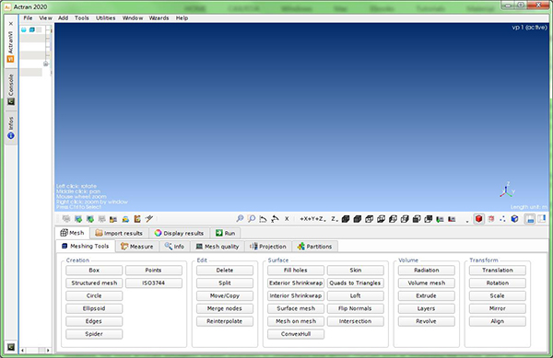
Task: Select the Partitions sub-tab
Action: [x=314, y=247]
